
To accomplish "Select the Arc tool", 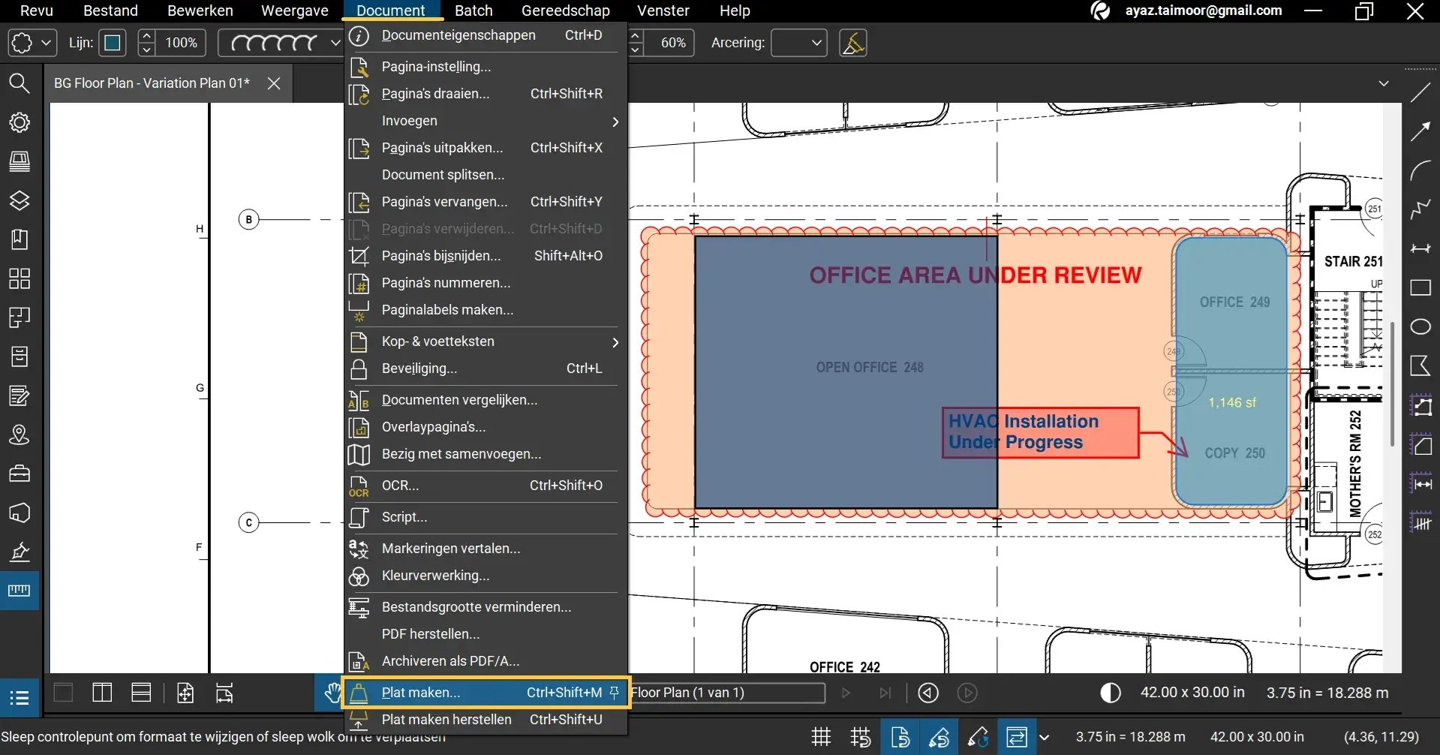I will (x=1420, y=171).
